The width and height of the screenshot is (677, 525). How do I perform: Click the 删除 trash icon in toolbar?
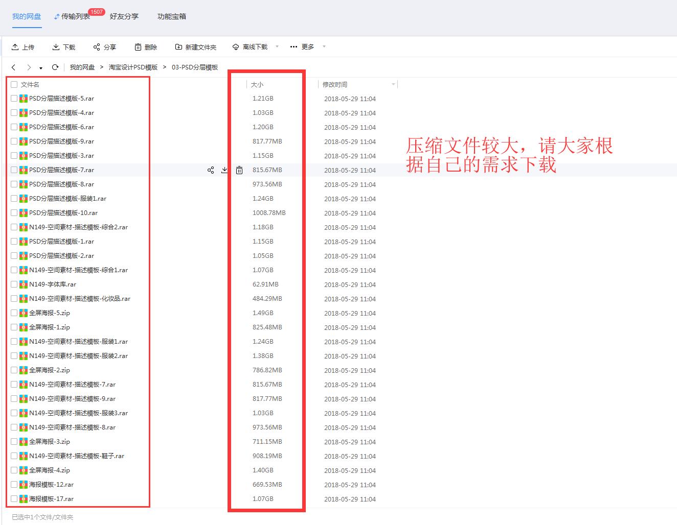(x=138, y=46)
